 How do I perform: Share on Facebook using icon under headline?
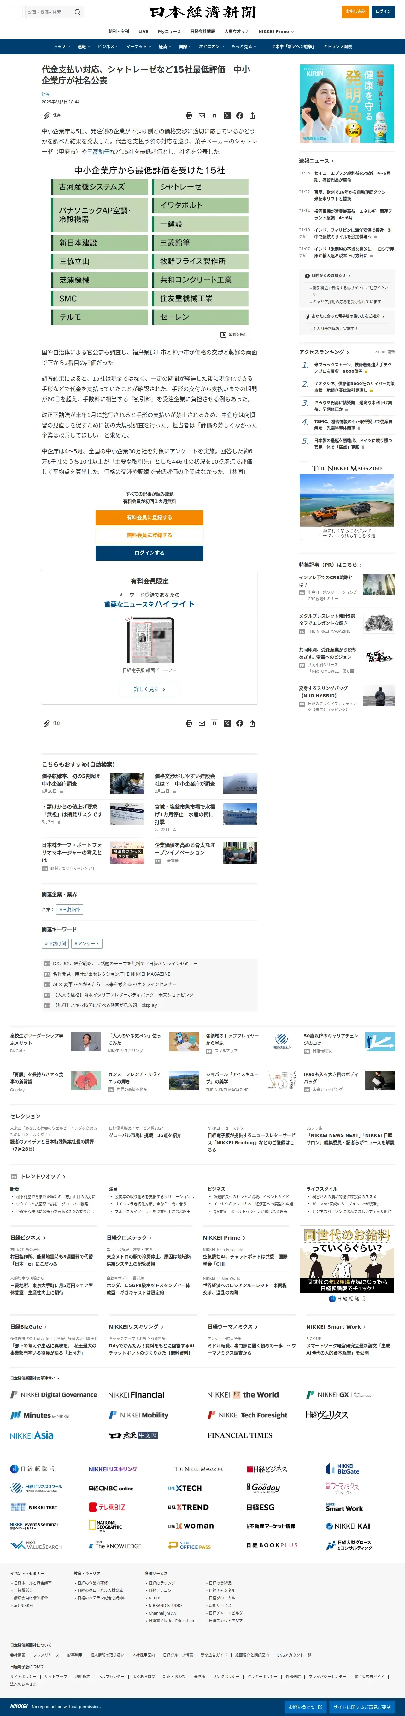239,115
